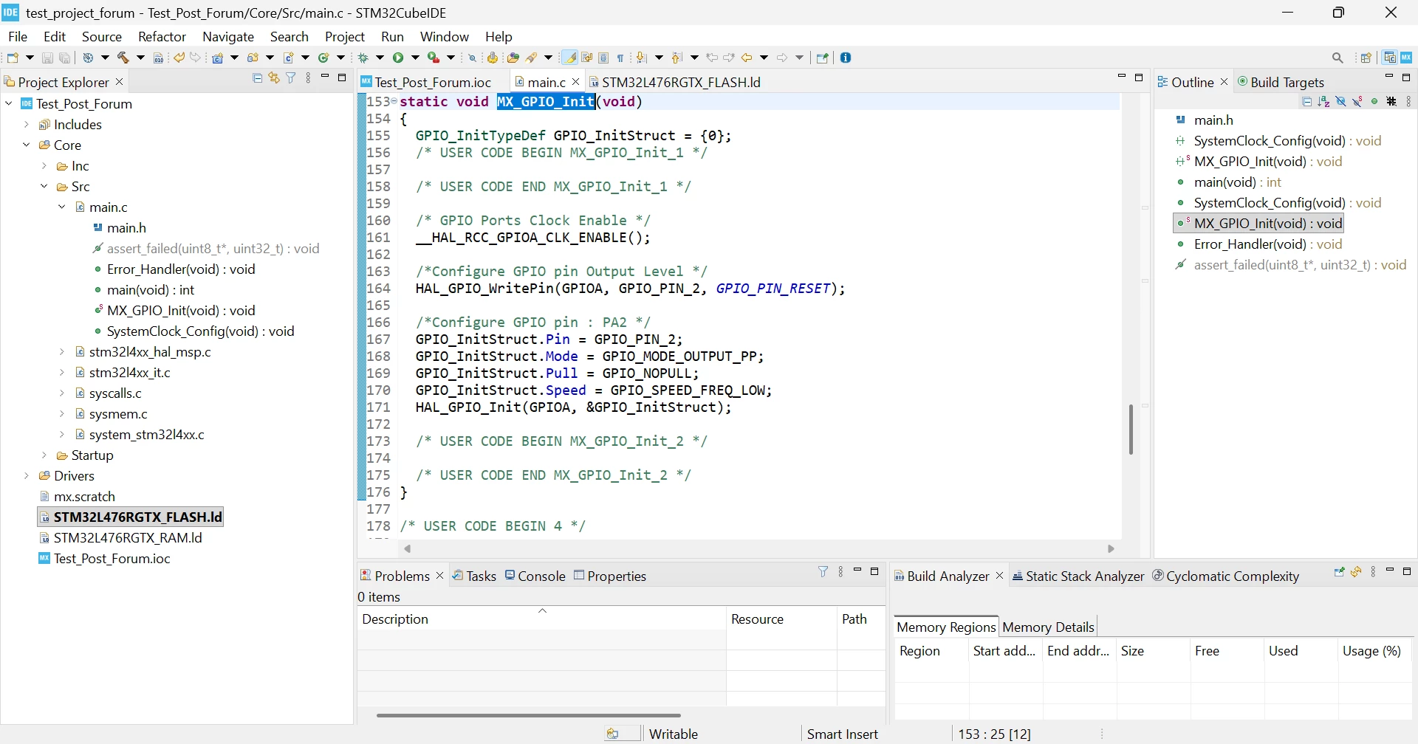This screenshot has width=1418, height=744.
Task: Click the Search magnifier at top right
Action: (1337, 58)
